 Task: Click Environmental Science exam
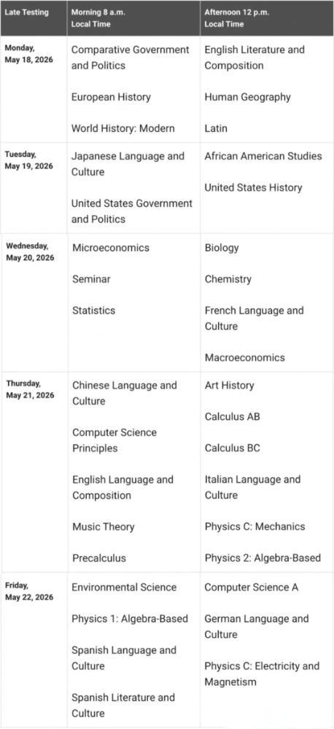pos(124,587)
